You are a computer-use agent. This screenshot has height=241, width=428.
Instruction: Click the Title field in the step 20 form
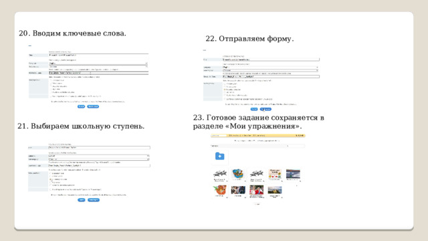tap(98, 55)
